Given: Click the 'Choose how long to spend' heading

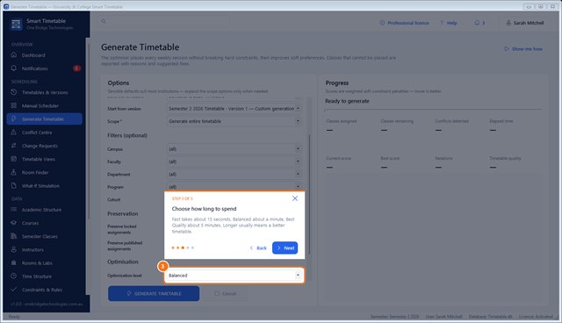Looking at the screenshot, I should (204, 209).
